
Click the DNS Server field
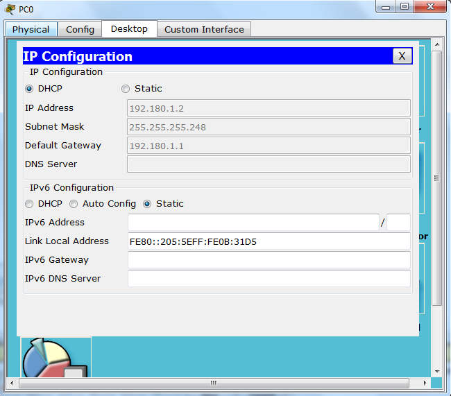tap(269, 164)
